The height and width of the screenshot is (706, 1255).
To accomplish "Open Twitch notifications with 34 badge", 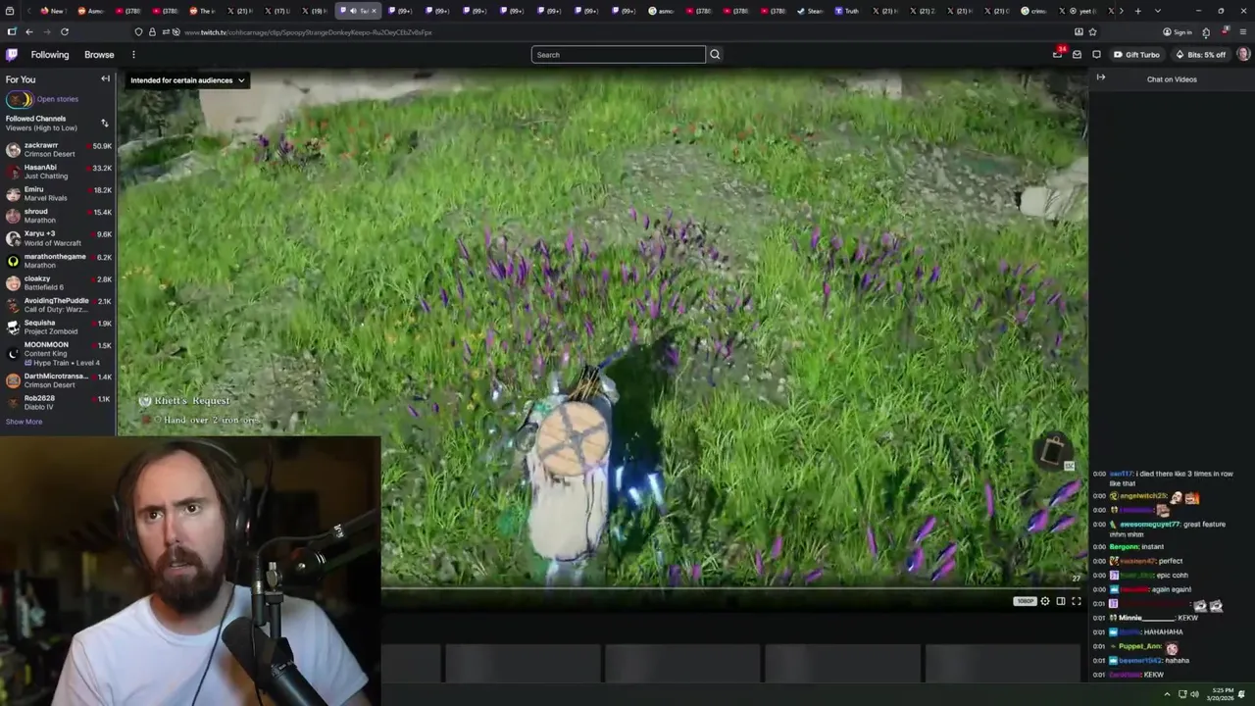I will 1058,54.
